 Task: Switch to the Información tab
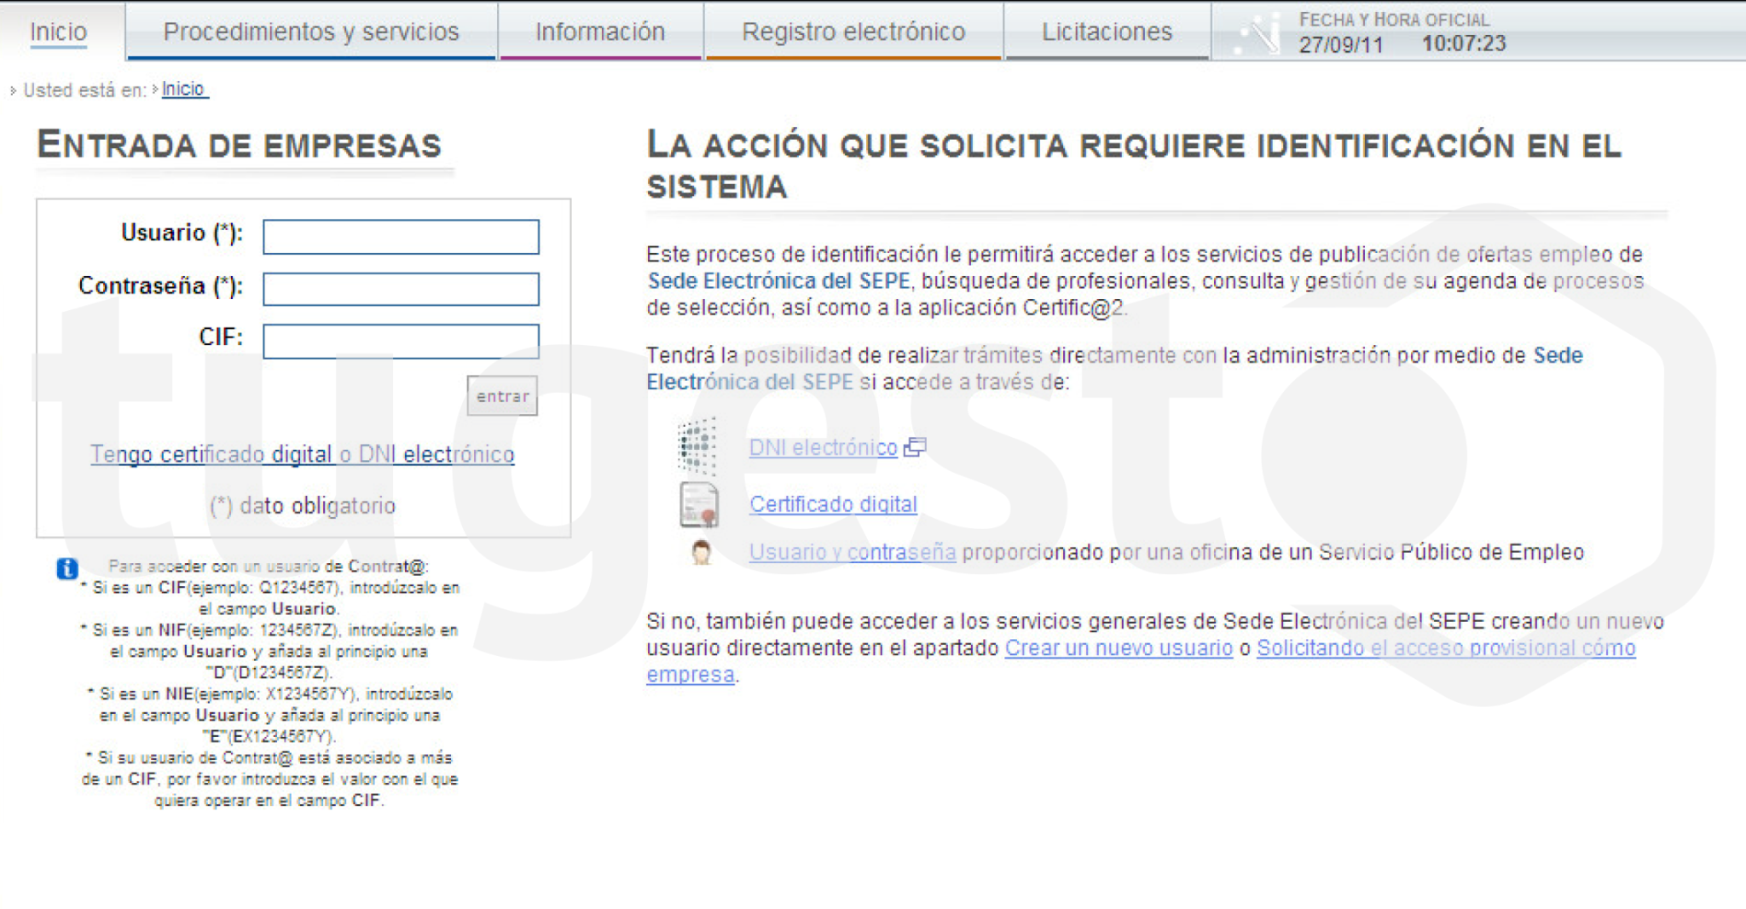click(x=599, y=32)
